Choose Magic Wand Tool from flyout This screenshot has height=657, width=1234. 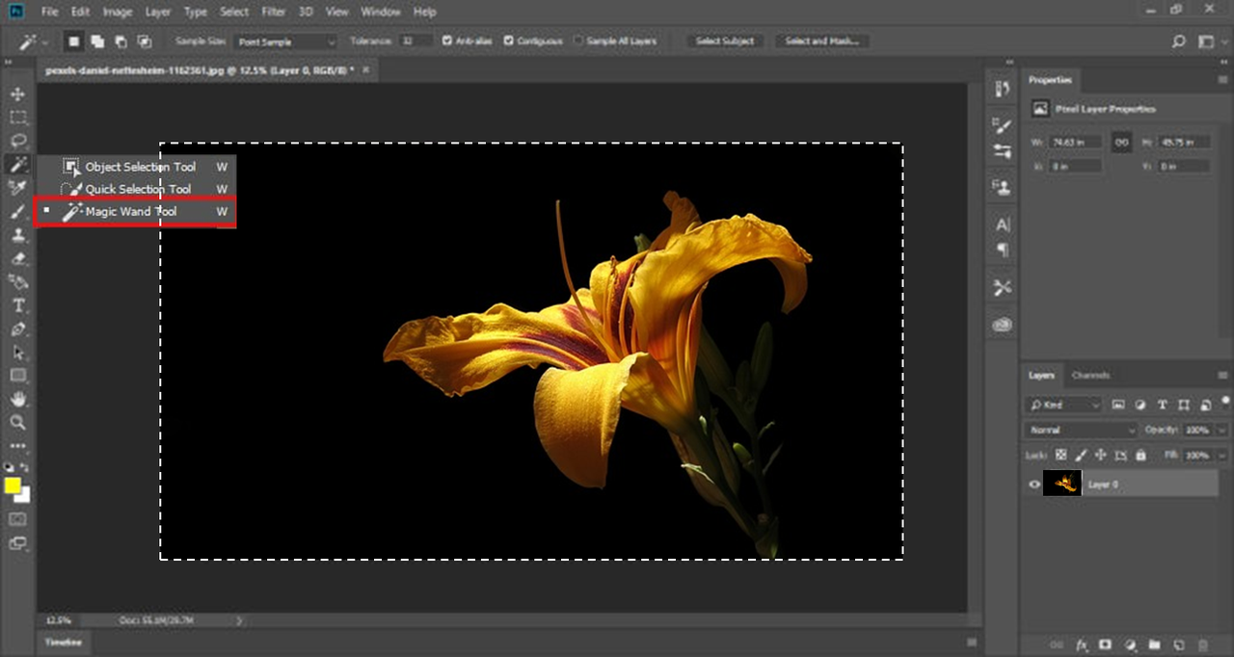[135, 211]
